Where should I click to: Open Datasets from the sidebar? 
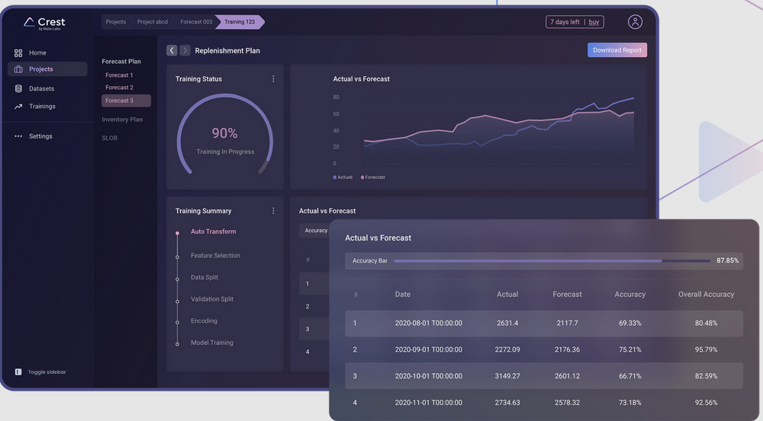(x=34, y=88)
